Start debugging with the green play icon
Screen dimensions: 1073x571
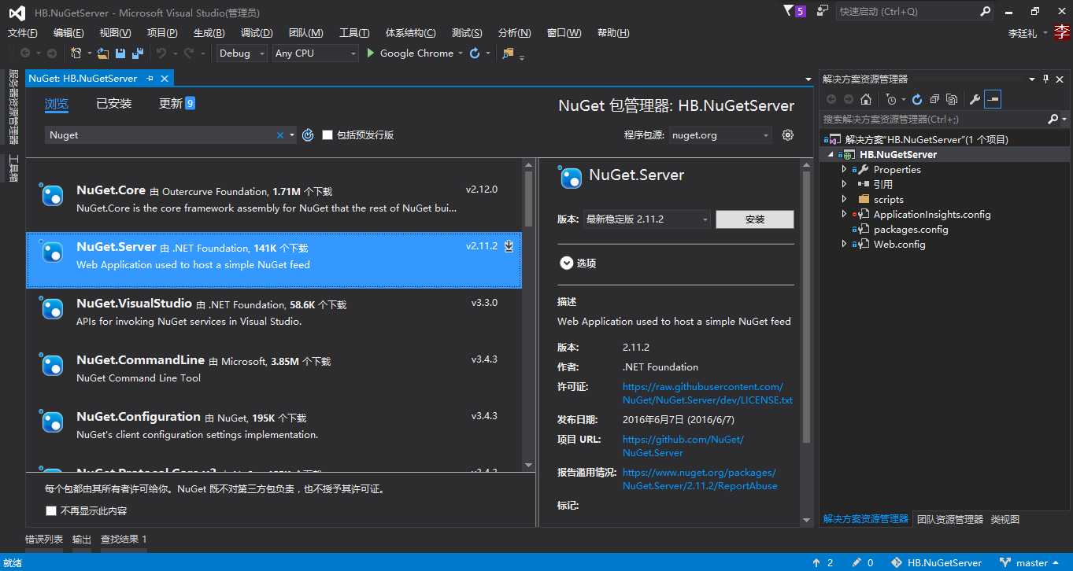click(369, 53)
